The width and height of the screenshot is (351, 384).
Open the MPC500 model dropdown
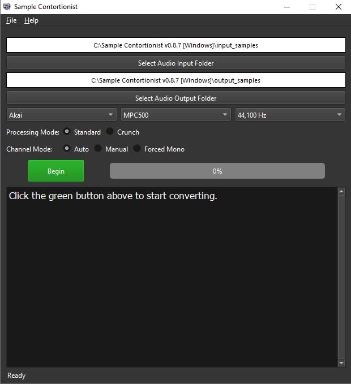tap(175, 115)
